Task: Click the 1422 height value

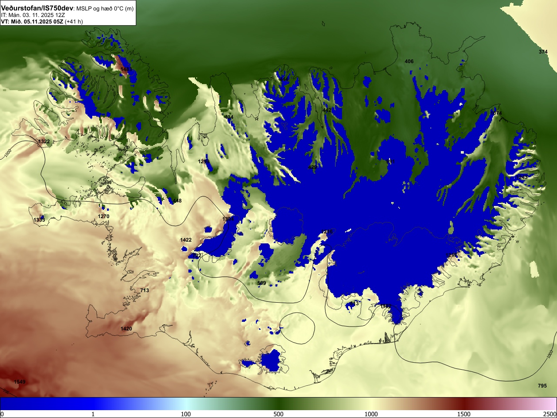Action: pyautogui.click(x=186, y=240)
